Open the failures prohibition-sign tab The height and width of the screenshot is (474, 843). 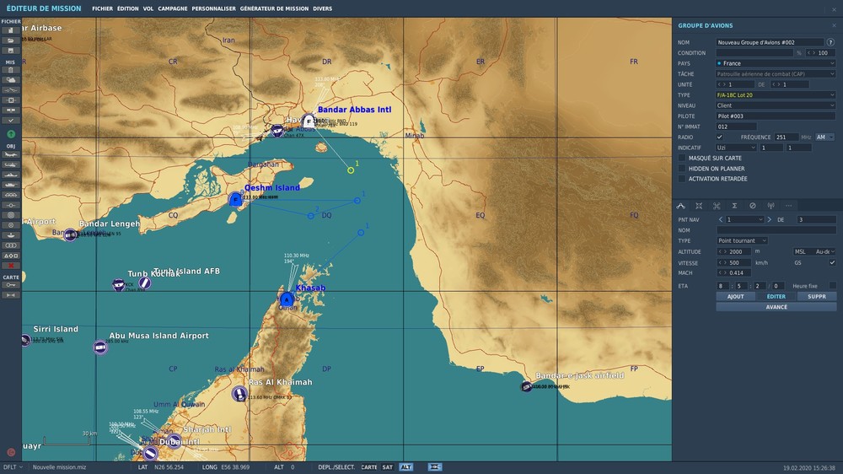click(x=753, y=206)
